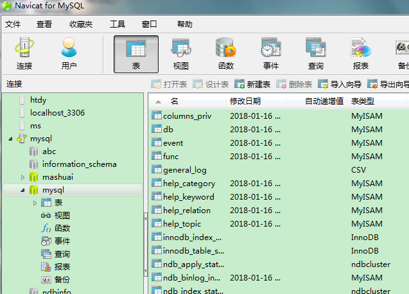Open the 报表 (Report) toolbar icon
Image resolution: width=409 pixels, height=294 pixels.
click(x=361, y=54)
